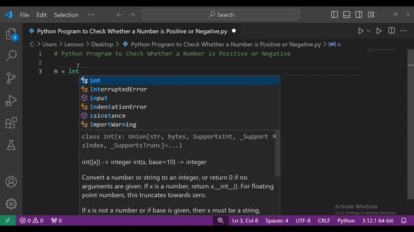The width and height of the screenshot is (414, 232).
Task: Open the notifications bell
Action: (x=404, y=220)
